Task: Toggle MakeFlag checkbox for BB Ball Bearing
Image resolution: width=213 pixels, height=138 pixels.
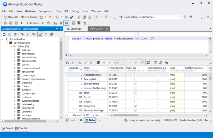Action: [136, 84]
